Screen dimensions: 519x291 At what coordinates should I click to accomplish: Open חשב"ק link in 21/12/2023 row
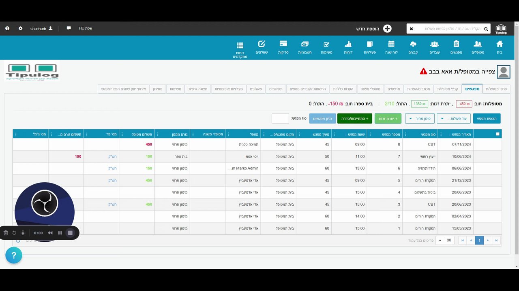[x=112, y=180]
